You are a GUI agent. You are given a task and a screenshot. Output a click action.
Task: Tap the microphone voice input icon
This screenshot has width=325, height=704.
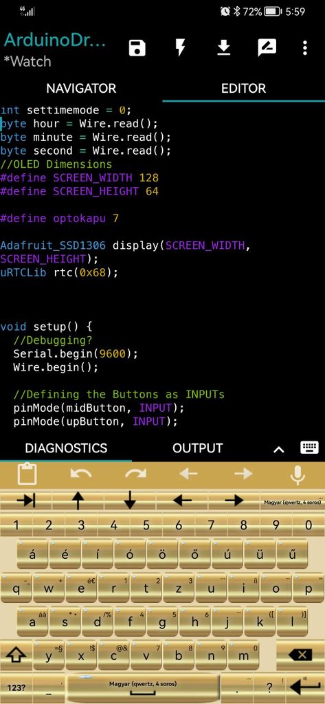click(x=298, y=475)
